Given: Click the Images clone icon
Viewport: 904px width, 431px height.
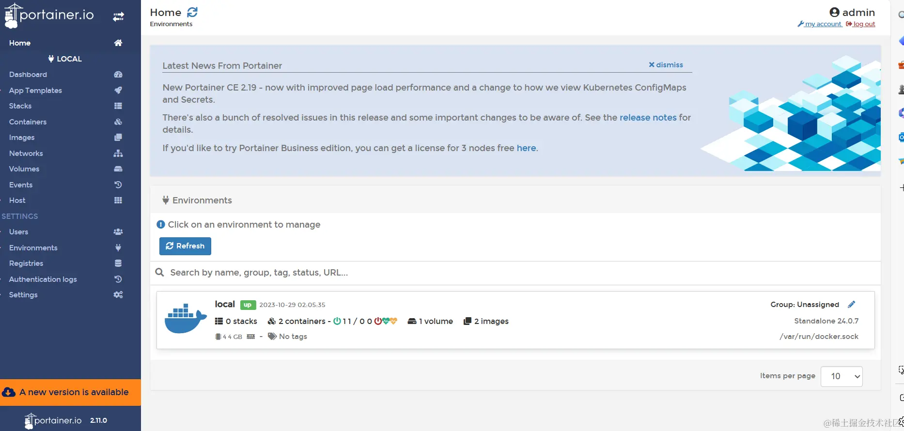Looking at the screenshot, I should [118, 138].
